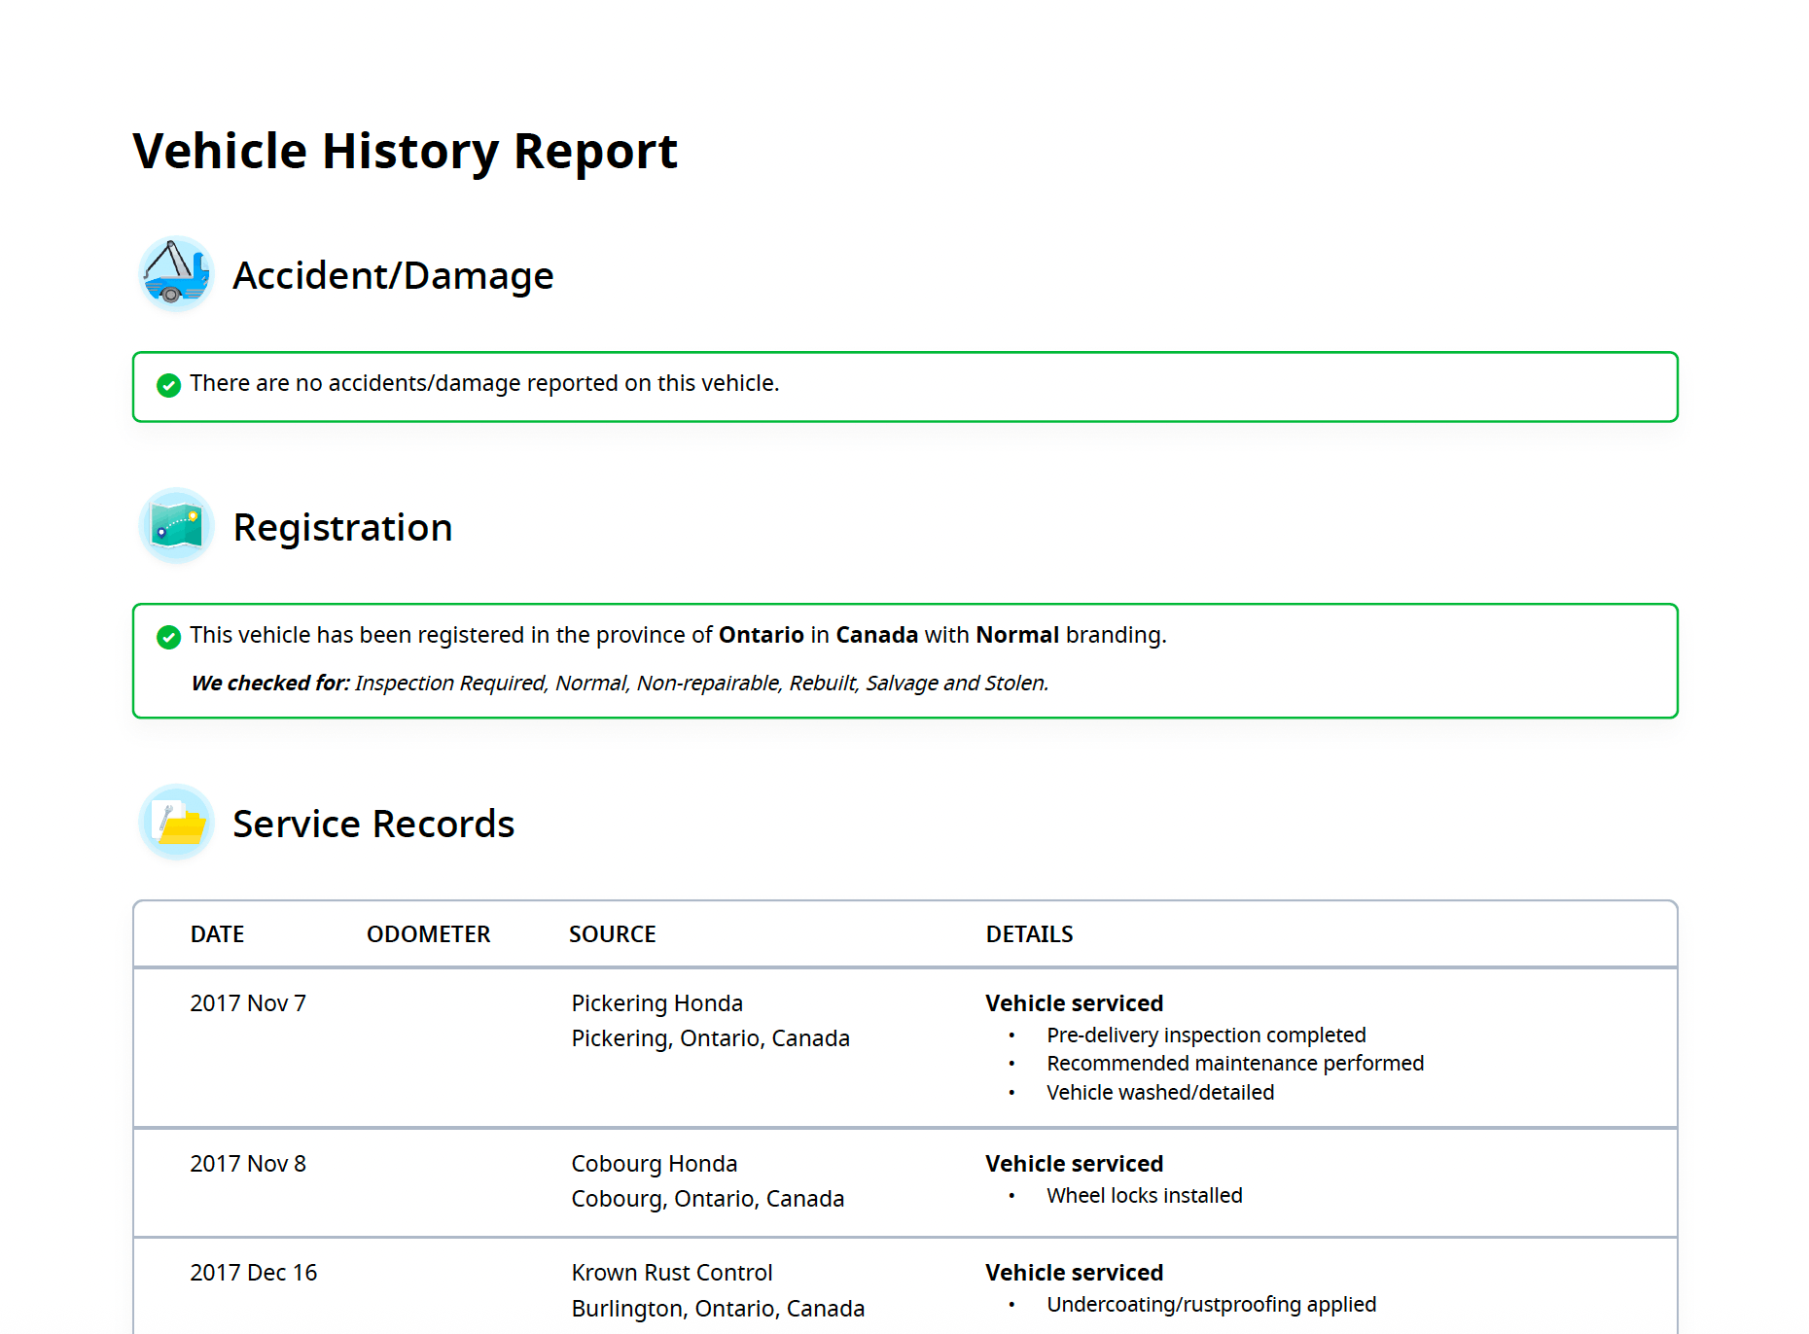This screenshot has height=1334, width=1809.
Task: Click the Wheel locks installed detail
Action: (x=1144, y=1196)
